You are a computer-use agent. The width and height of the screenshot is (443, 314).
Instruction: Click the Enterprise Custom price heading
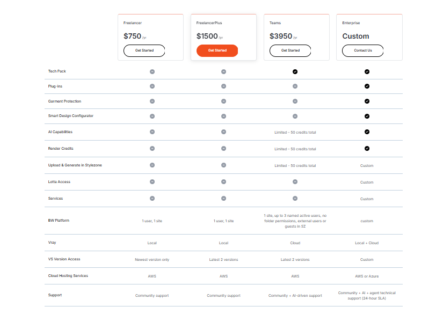point(355,36)
